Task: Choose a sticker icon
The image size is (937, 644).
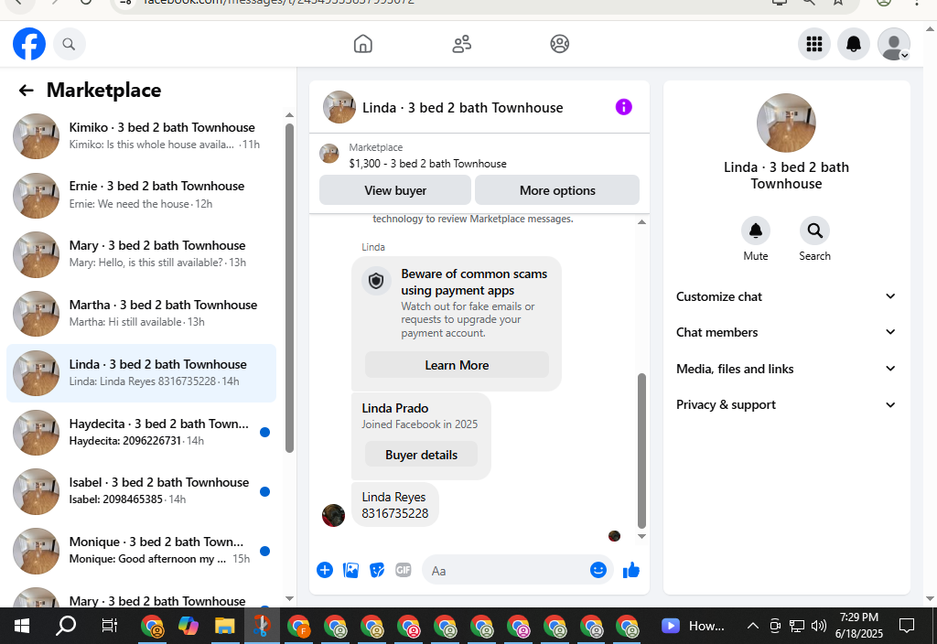Action: [x=377, y=570]
